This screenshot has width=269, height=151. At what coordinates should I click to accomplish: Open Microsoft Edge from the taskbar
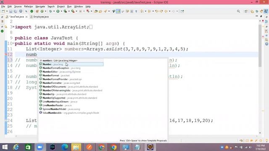point(65,147)
